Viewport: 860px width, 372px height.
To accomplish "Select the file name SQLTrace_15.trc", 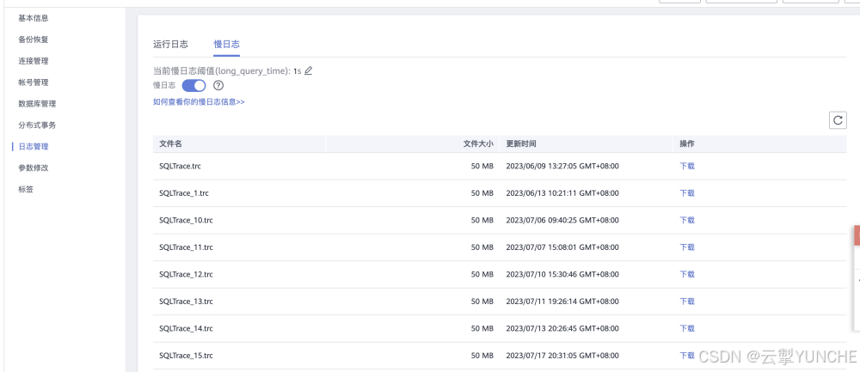I will click(x=186, y=356).
